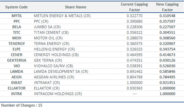Click new capping factor 0.921451
The height and width of the screenshot is (108, 184).
pyautogui.click(x=168, y=83)
